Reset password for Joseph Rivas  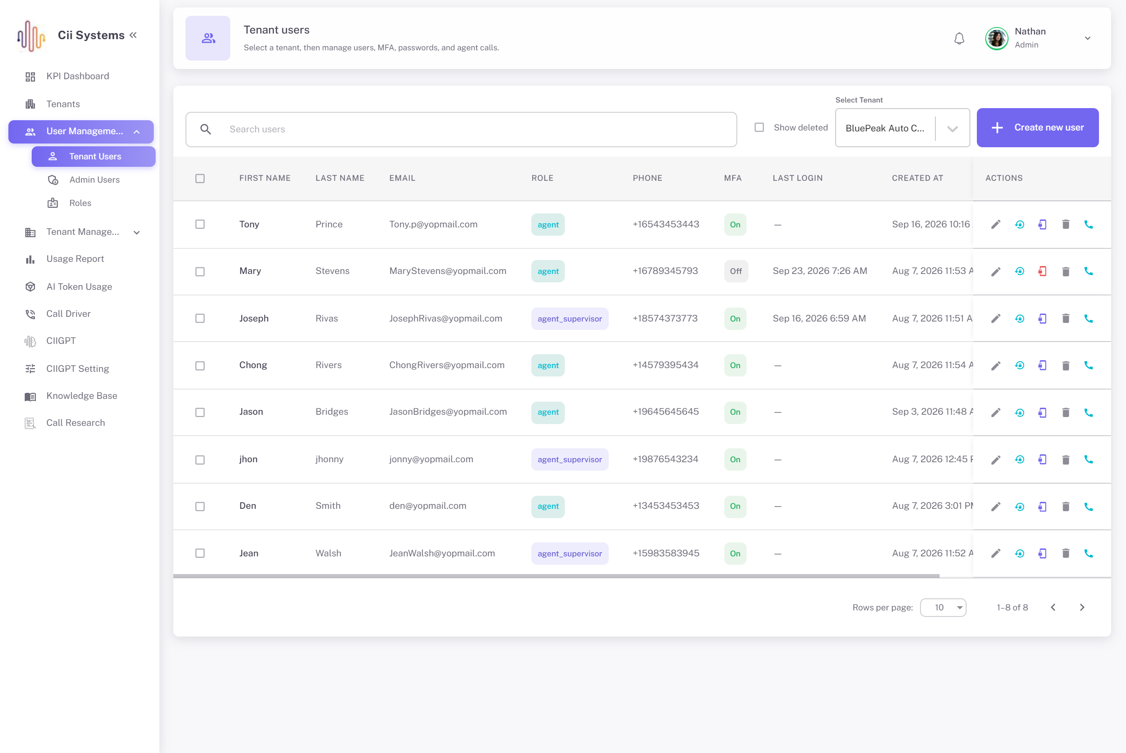point(1019,318)
